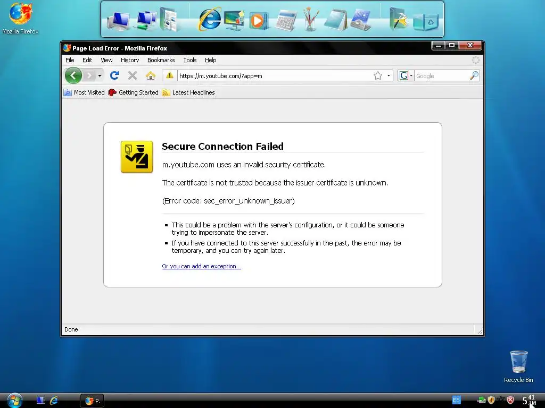The width and height of the screenshot is (545, 408).
Task: Open the Windows Start orb
Action: [x=15, y=401]
